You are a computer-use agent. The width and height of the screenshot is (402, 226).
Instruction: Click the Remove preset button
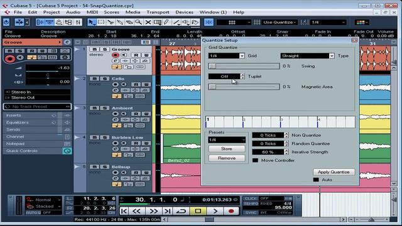tap(227, 158)
